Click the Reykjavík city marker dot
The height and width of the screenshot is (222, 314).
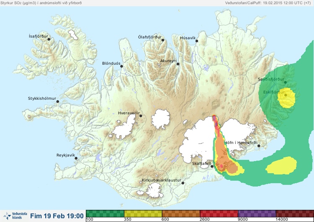76,158
